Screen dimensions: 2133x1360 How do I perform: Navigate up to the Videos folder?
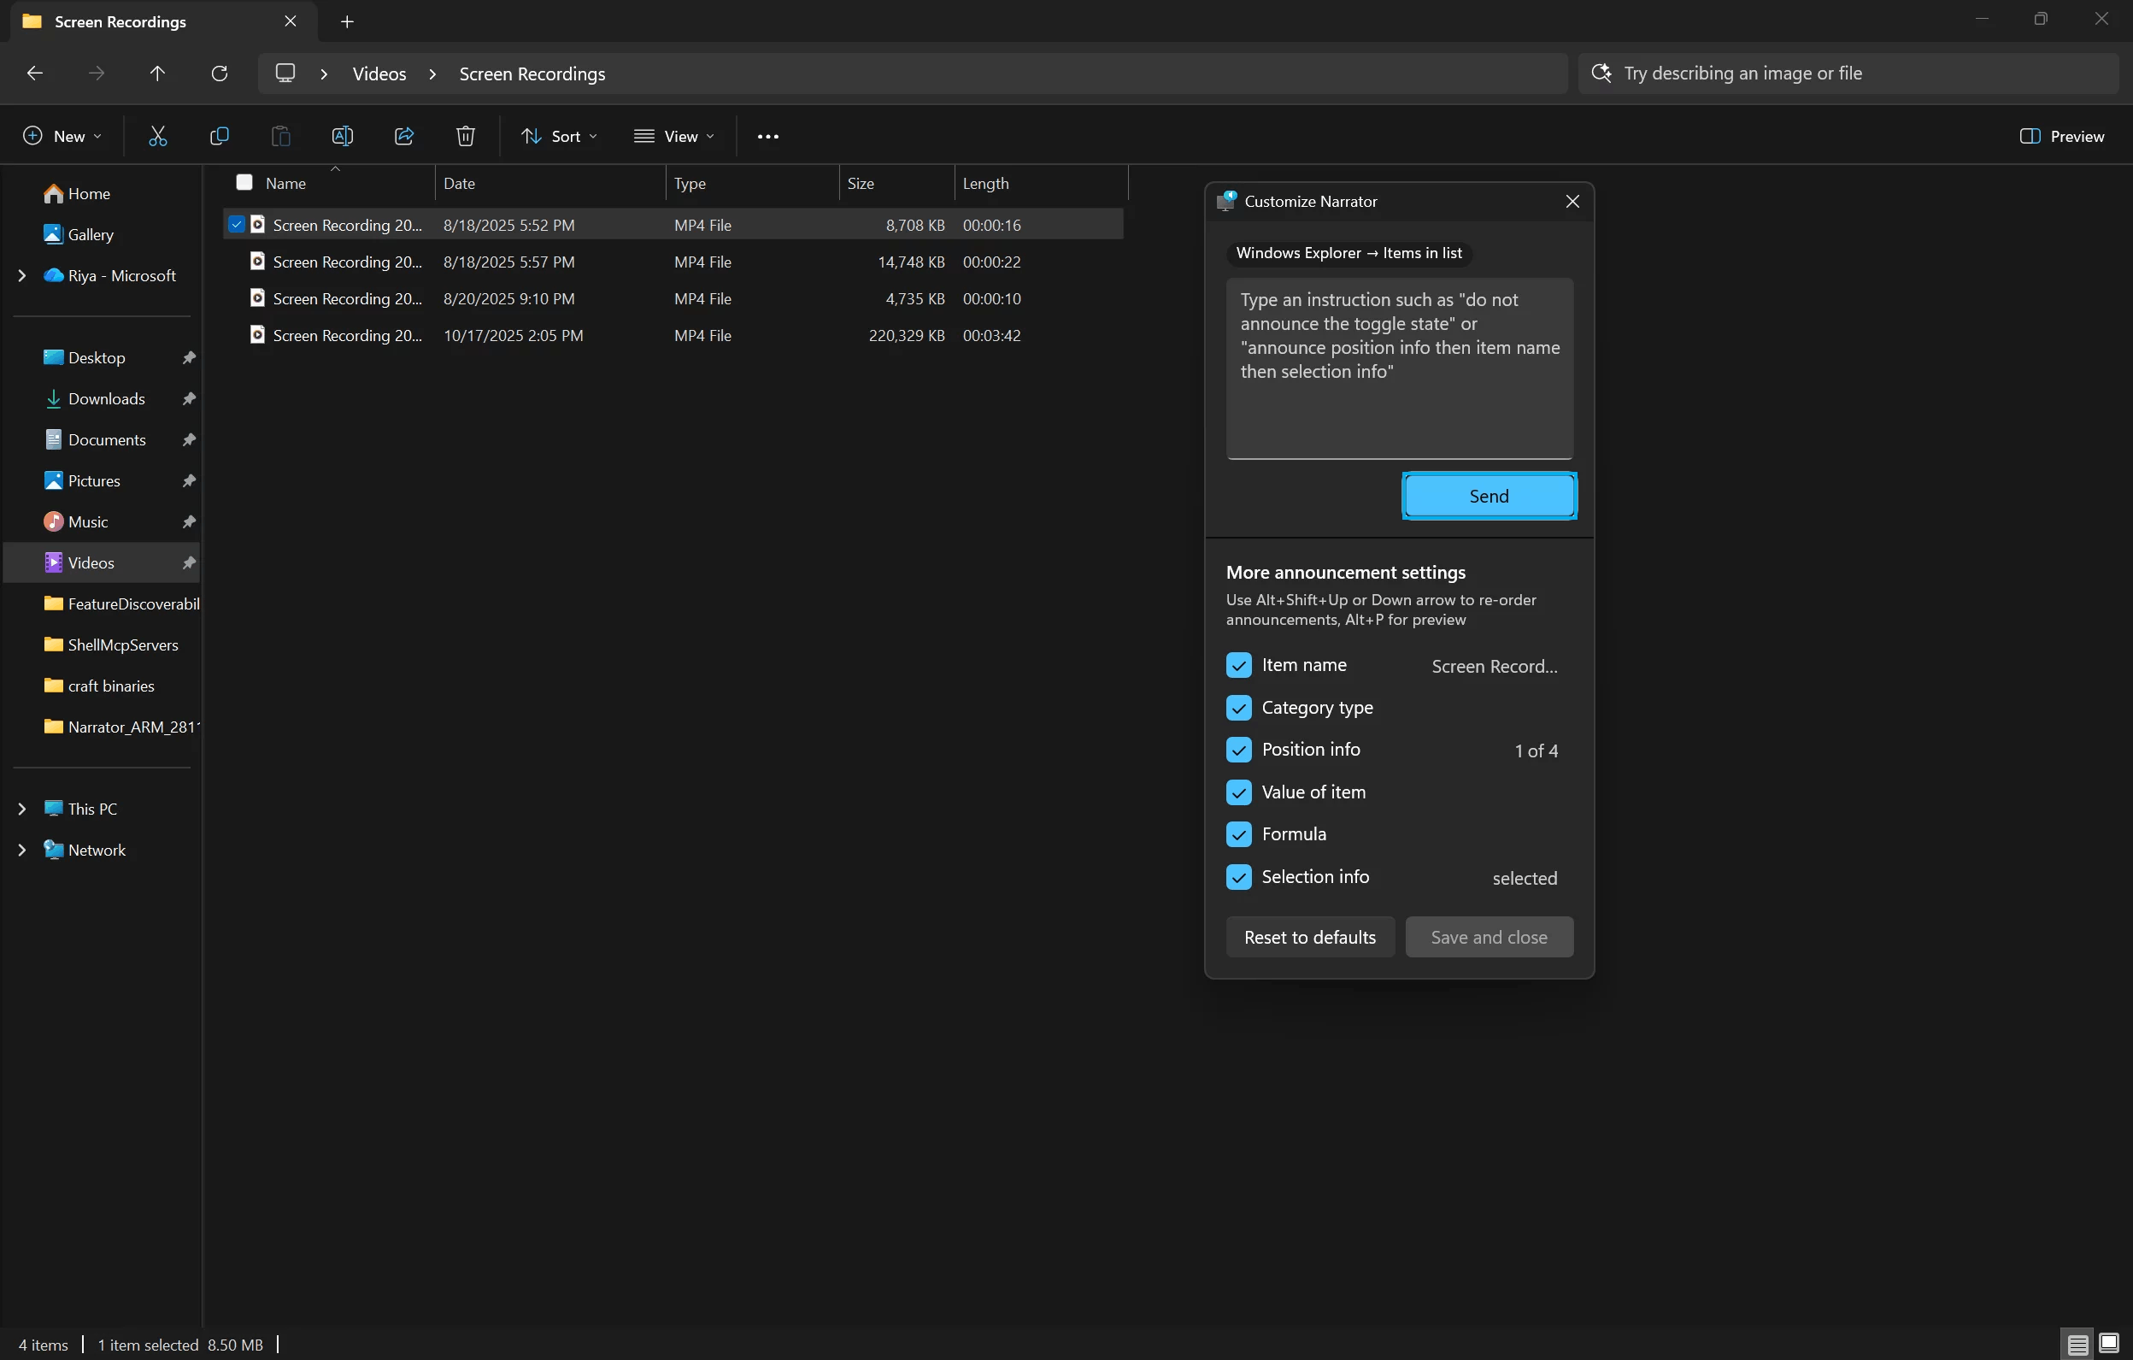coord(158,73)
